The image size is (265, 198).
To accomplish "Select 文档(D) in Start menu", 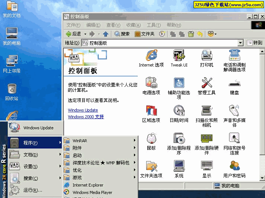I will [x=35, y=154].
